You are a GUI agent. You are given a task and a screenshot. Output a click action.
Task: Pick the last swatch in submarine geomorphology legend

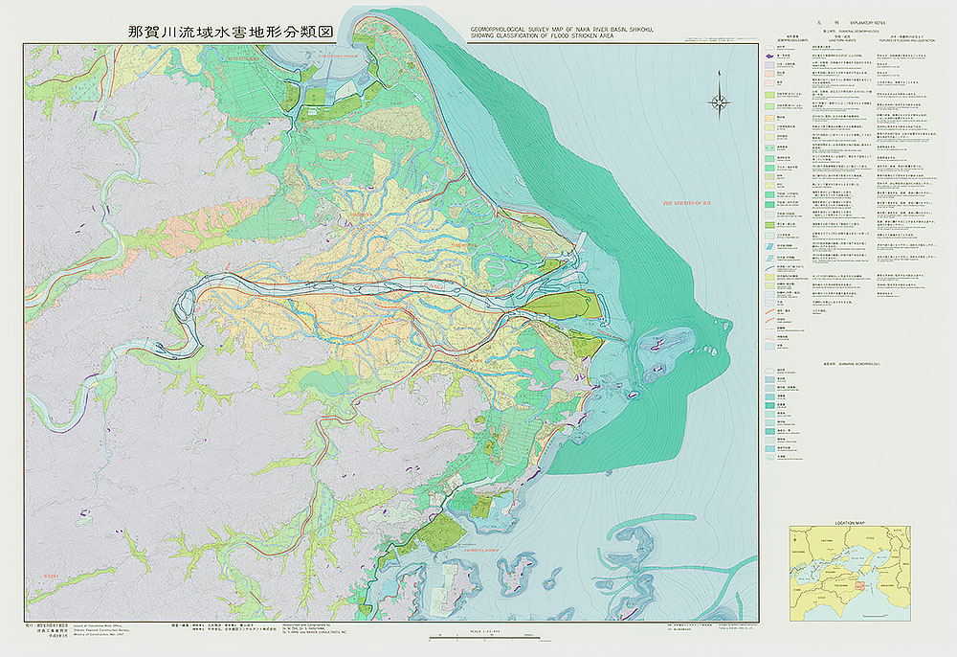769,457
